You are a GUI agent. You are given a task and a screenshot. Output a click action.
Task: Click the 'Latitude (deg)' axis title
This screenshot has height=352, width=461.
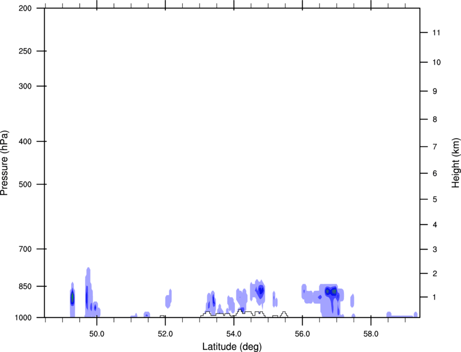(x=232, y=347)
